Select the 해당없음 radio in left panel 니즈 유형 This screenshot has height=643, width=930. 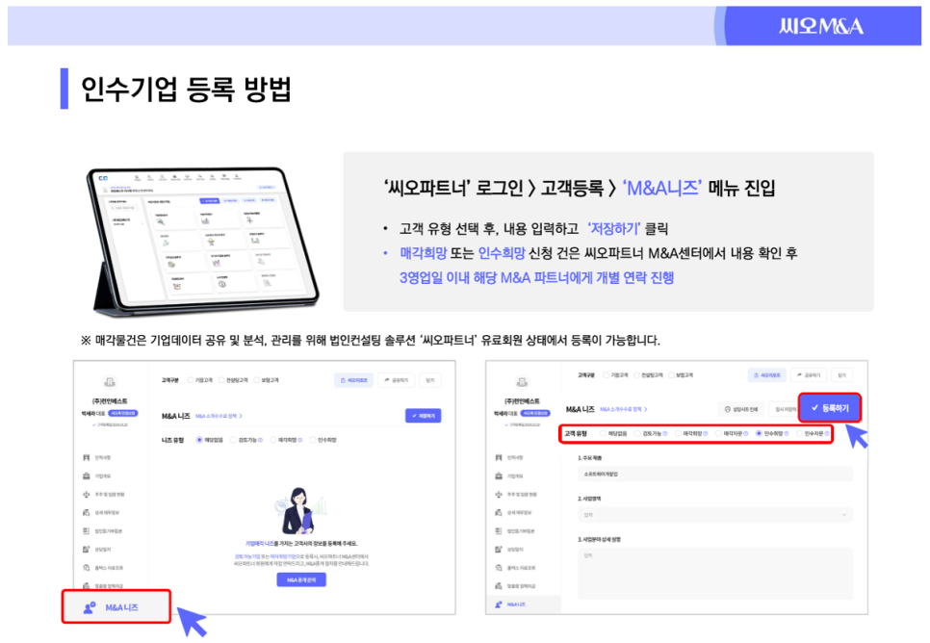tap(198, 440)
